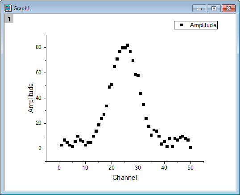Screen dimensions: 240x195
Task: Click the X axis label 50
Action: [190, 168]
